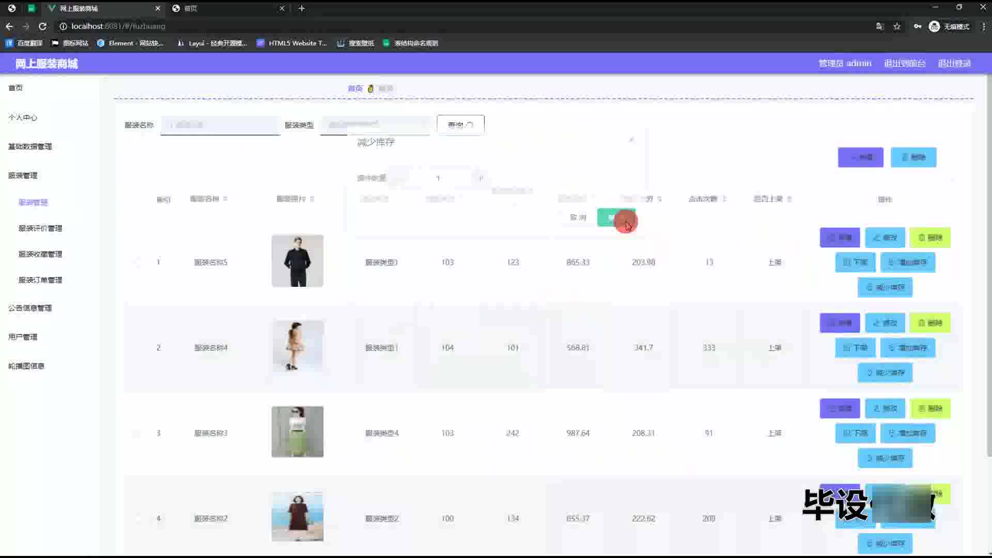The height and width of the screenshot is (558, 992).
Task: Bookmark page with browser star icon
Action: [897, 26]
